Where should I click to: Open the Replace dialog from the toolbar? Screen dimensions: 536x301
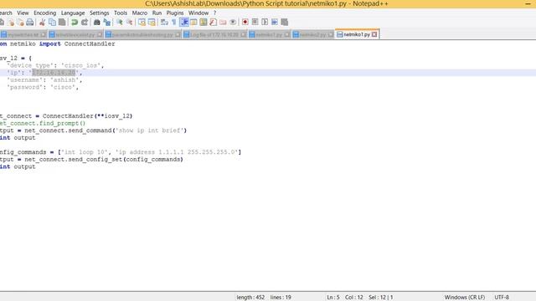(107, 23)
